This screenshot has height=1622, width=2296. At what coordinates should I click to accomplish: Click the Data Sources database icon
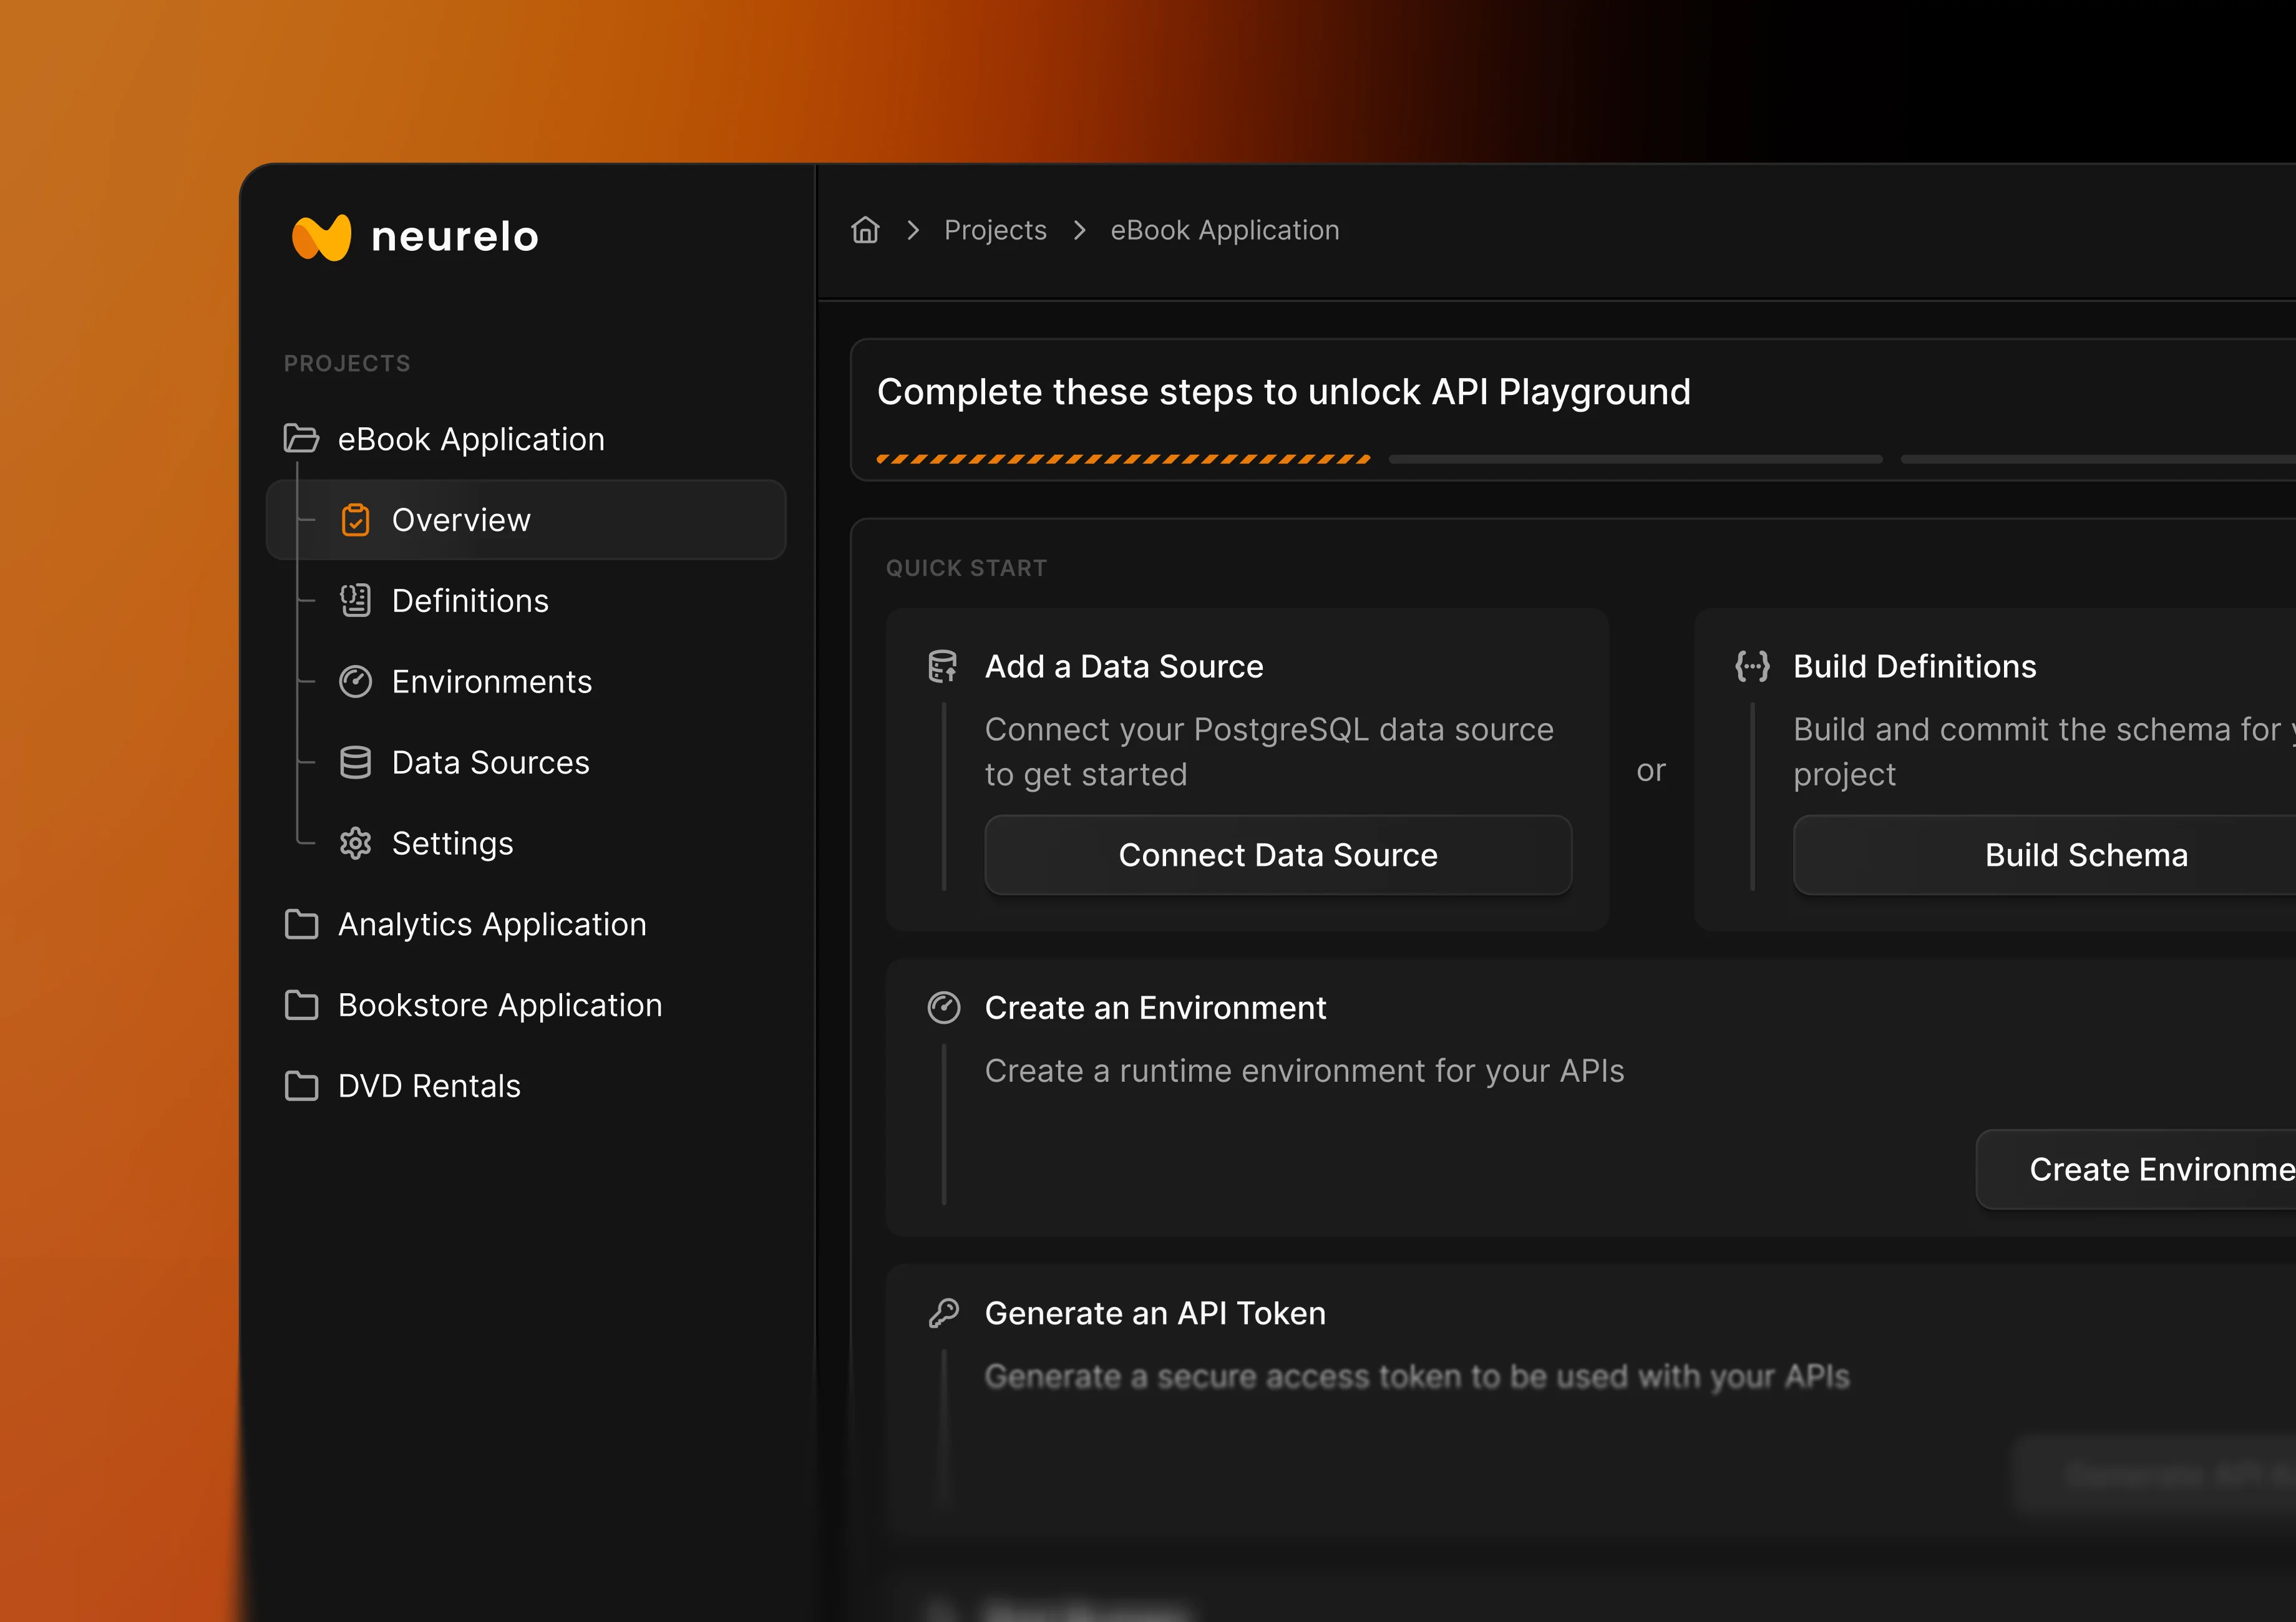pyautogui.click(x=356, y=762)
